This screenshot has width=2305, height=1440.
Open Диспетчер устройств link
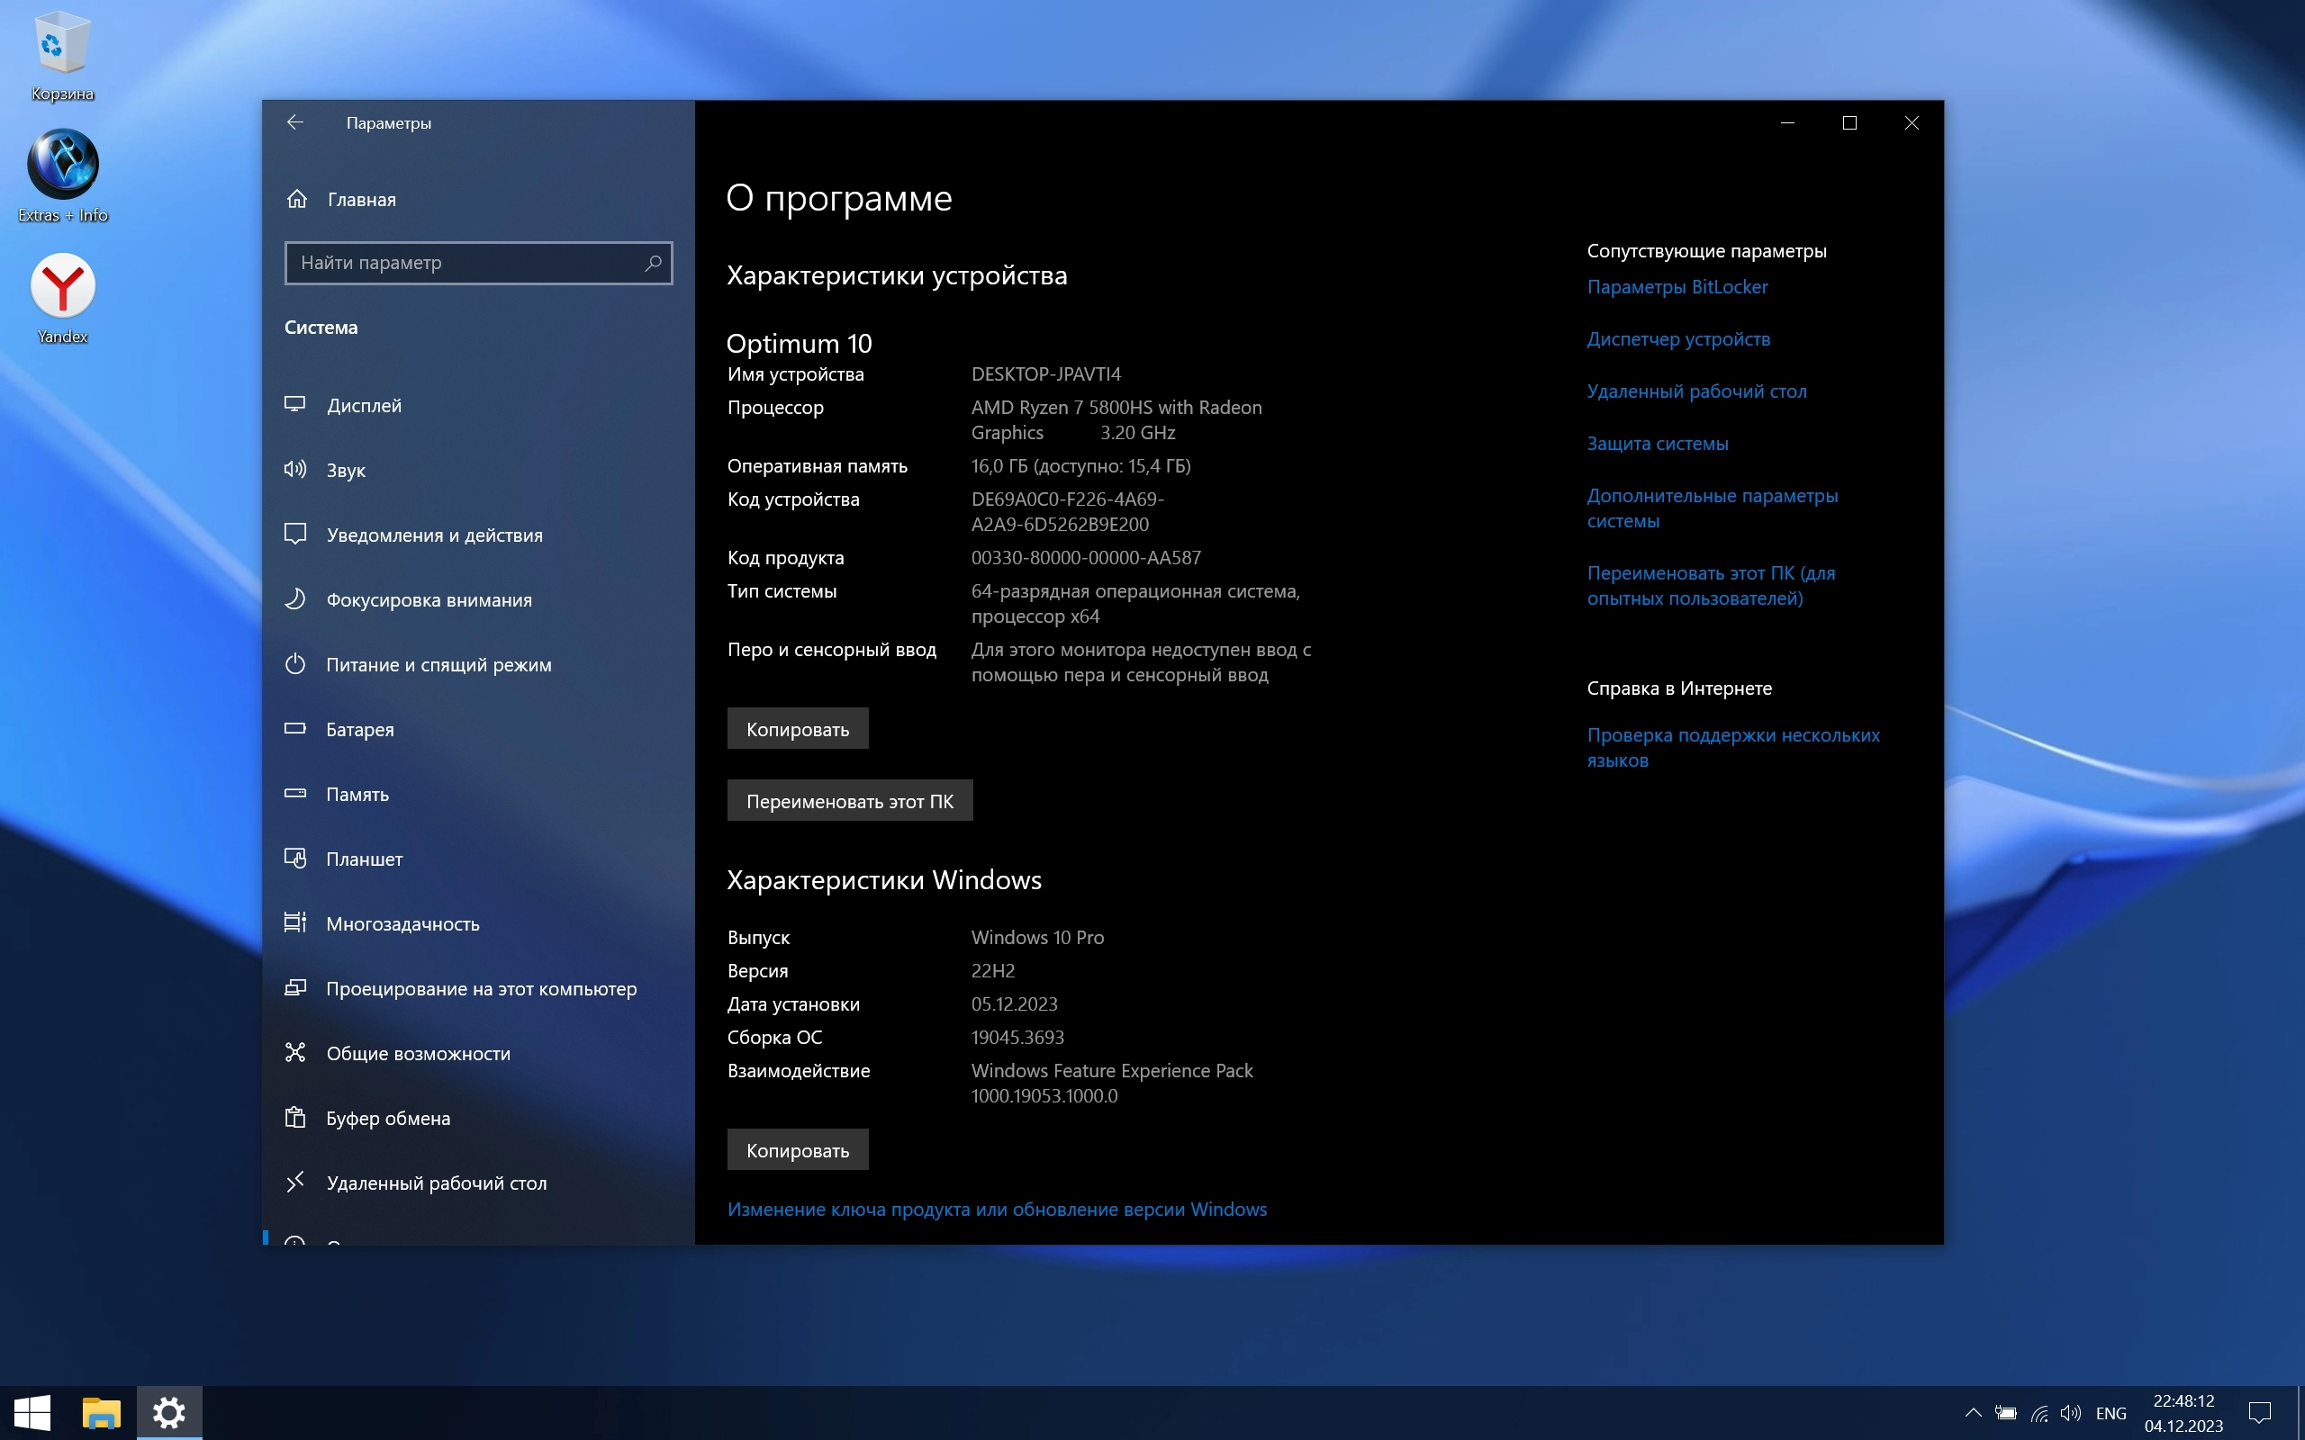1677,339
